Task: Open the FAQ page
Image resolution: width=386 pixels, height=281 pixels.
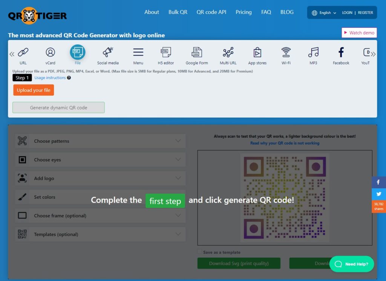Action: point(266,12)
